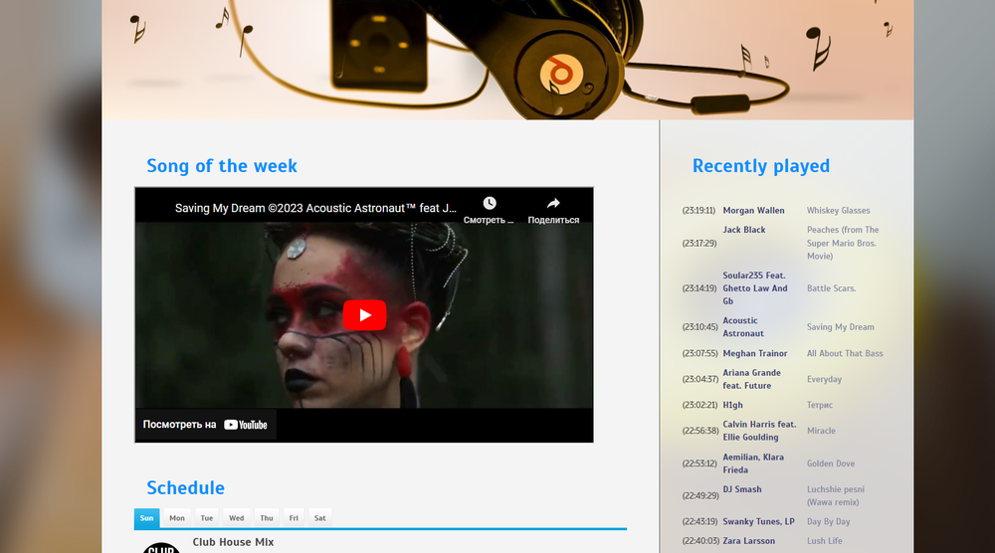The height and width of the screenshot is (553, 995).
Task: Click Ariana Grande feat. Future entry
Action: [751, 379]
